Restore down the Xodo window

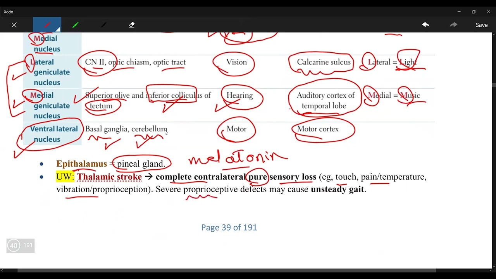(x=474, y=12)
